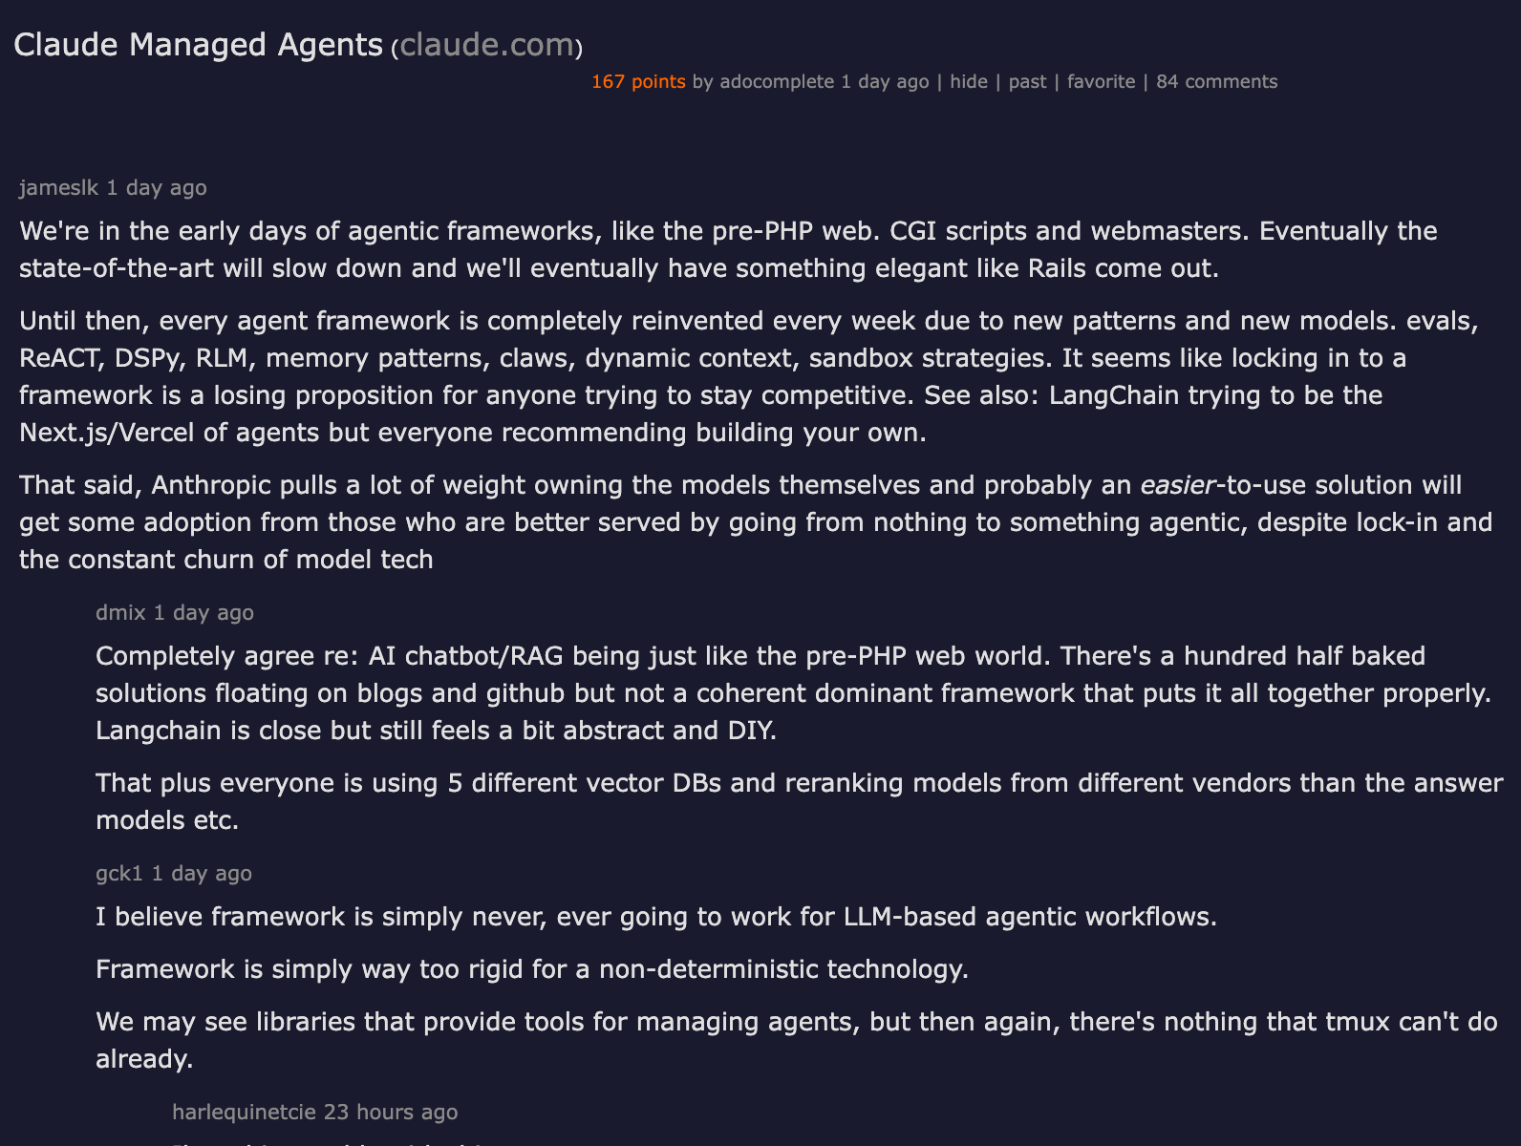The height and width of the screenshot is (1146, 1521).
Task: Hide this story using the hide link
Action: tap(968, 81)
